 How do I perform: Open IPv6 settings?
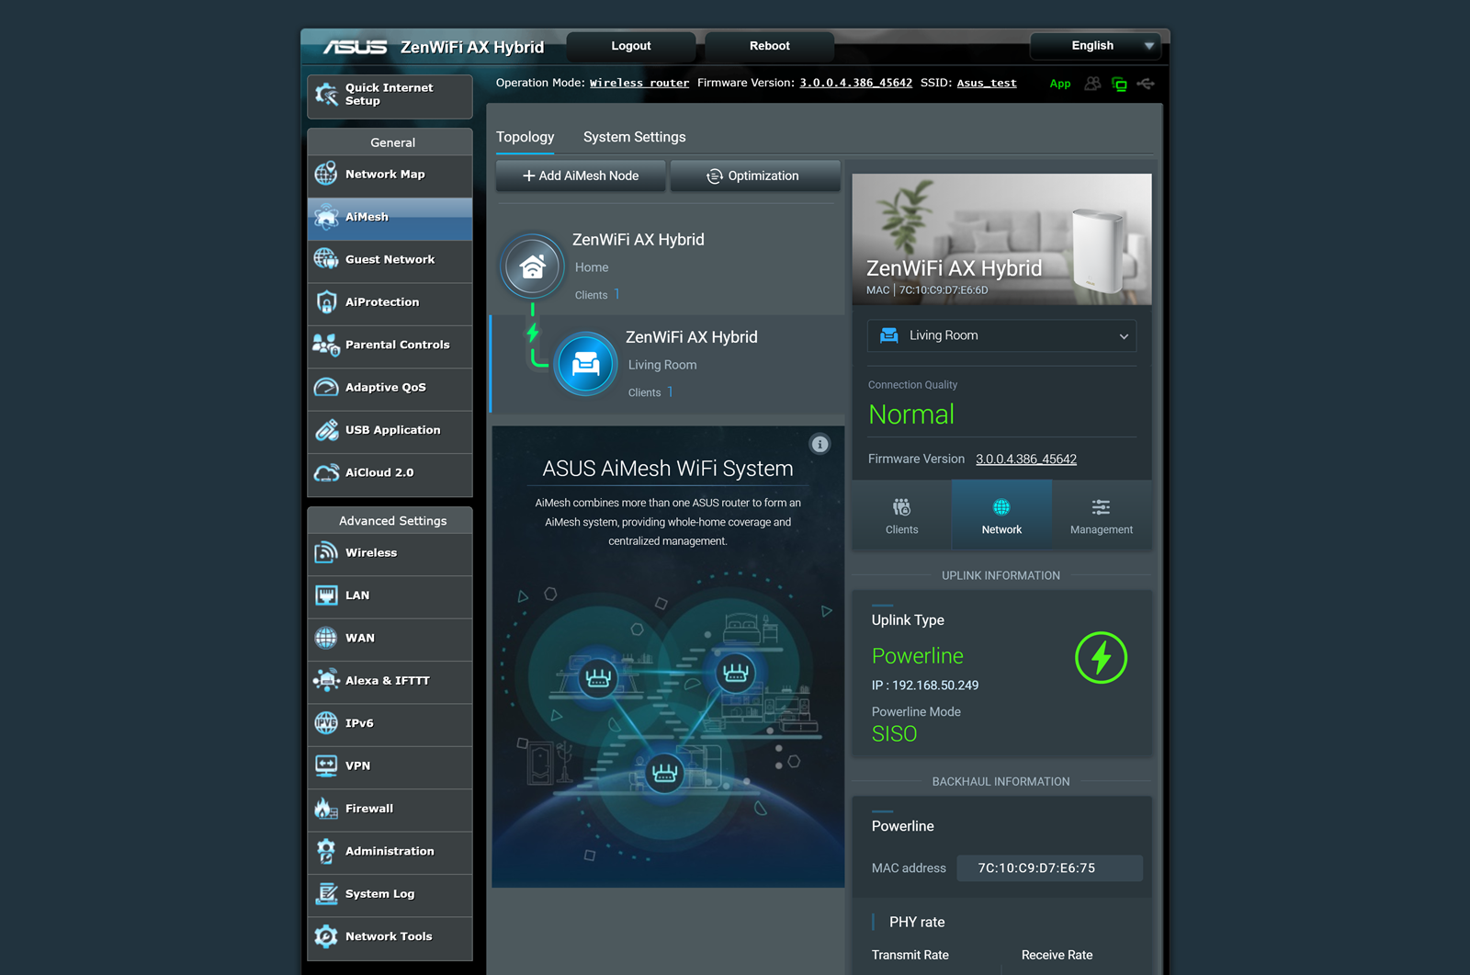pyautogui.click(x=390, y=724)
